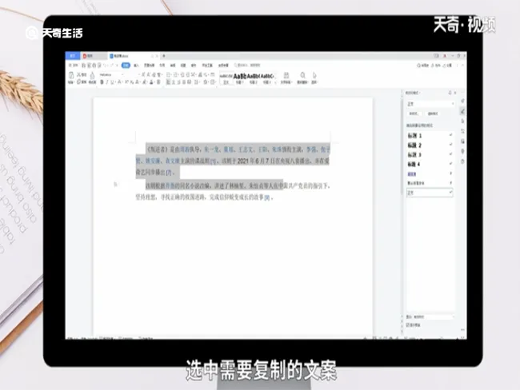
Task: Click the command search box in the menu bar
Action: pos(247,66)
